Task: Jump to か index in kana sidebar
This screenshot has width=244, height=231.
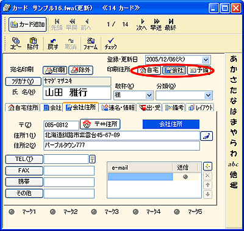Action: click(x=234, y=69)
